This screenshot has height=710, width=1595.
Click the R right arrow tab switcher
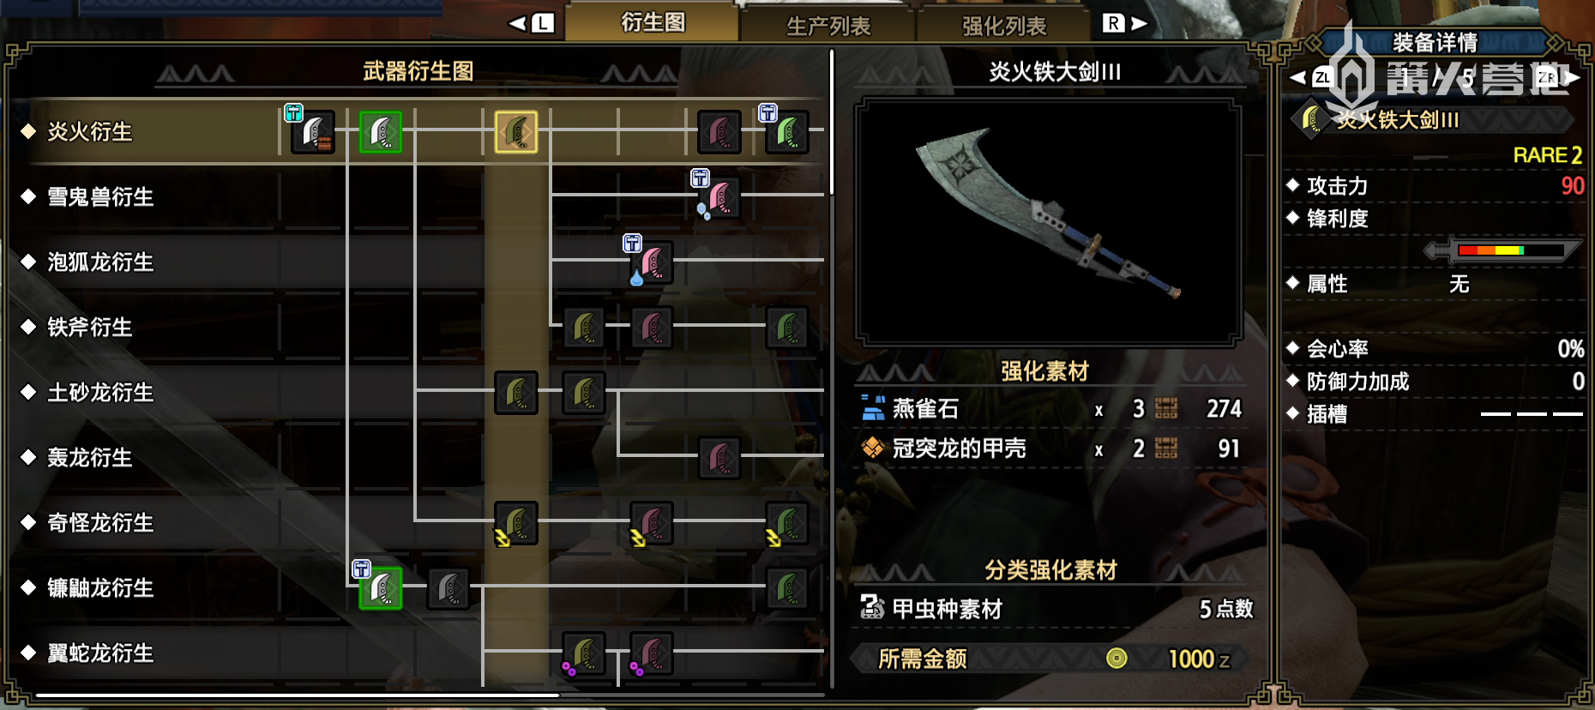1124,23
